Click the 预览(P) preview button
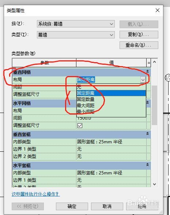This screenshot has height=215, width=170. click(28, 206)
